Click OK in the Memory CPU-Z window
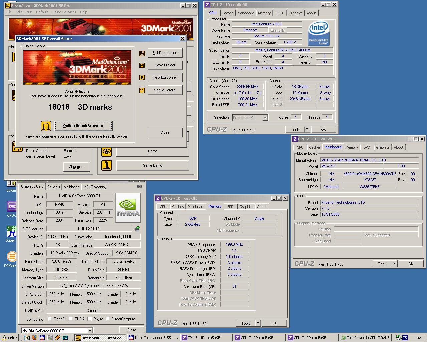The image size is (427, 342). (274, 323)
